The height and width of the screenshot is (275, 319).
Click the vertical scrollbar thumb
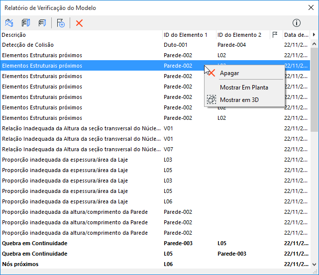point(314,90)
